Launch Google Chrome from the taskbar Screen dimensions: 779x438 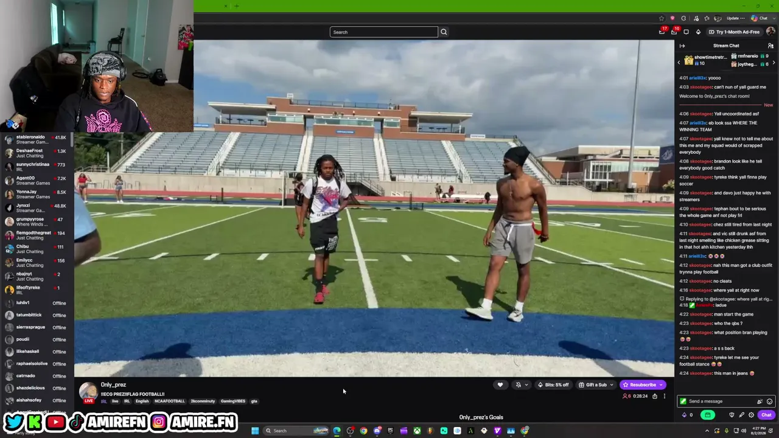click(x=363, y=431)
